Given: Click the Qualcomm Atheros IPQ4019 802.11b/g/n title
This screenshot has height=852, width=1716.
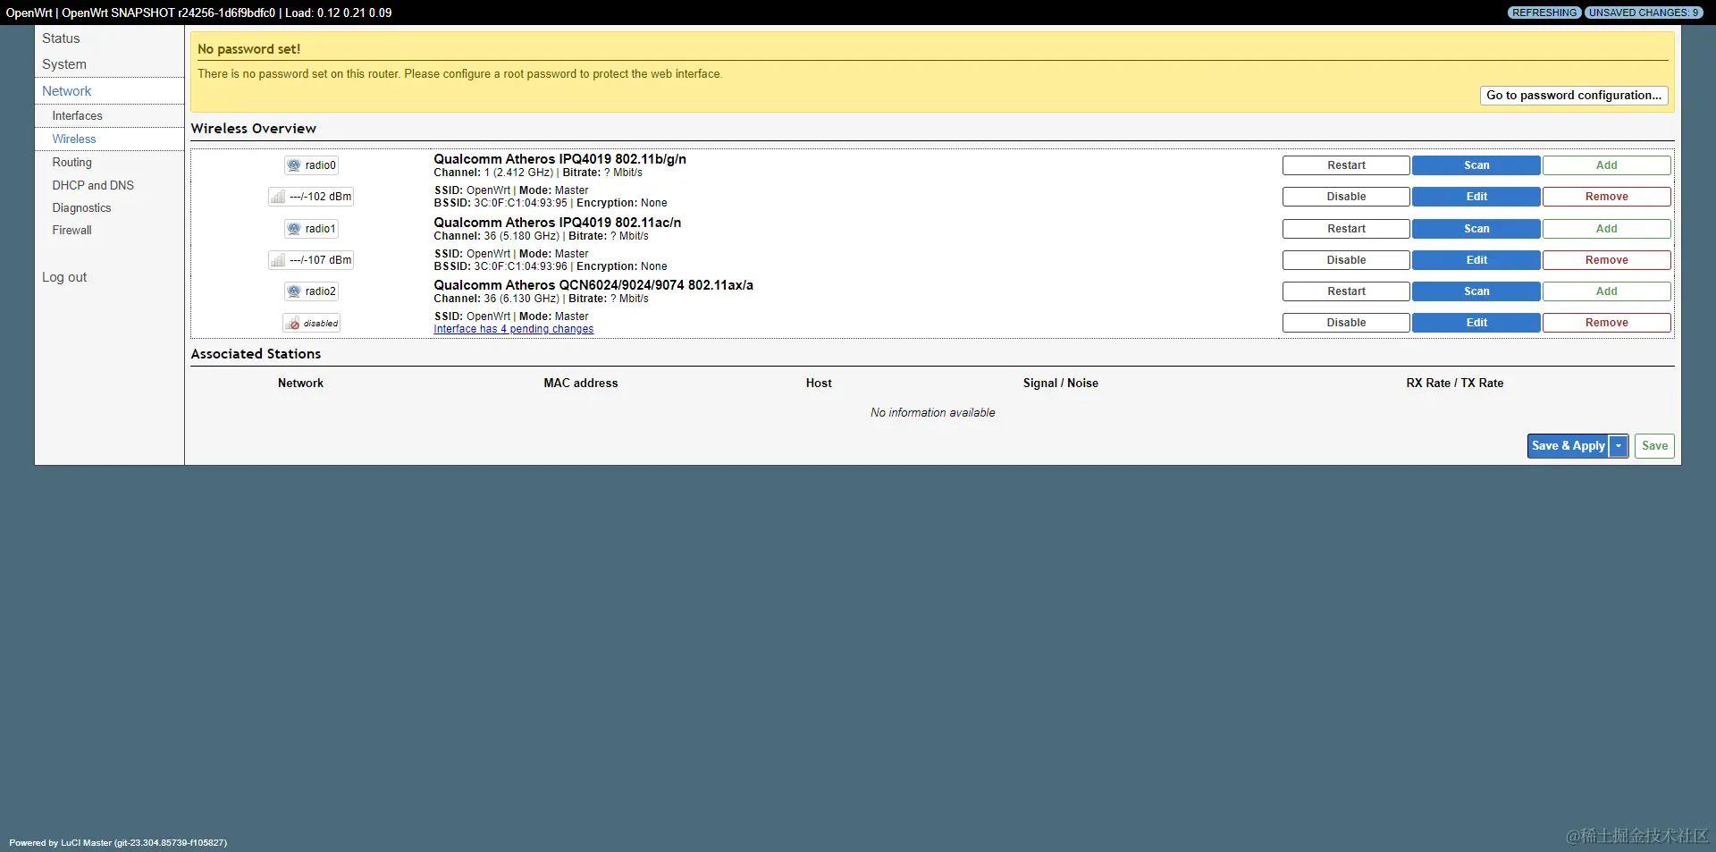Looking at the screenshot, I should (560, 159).
